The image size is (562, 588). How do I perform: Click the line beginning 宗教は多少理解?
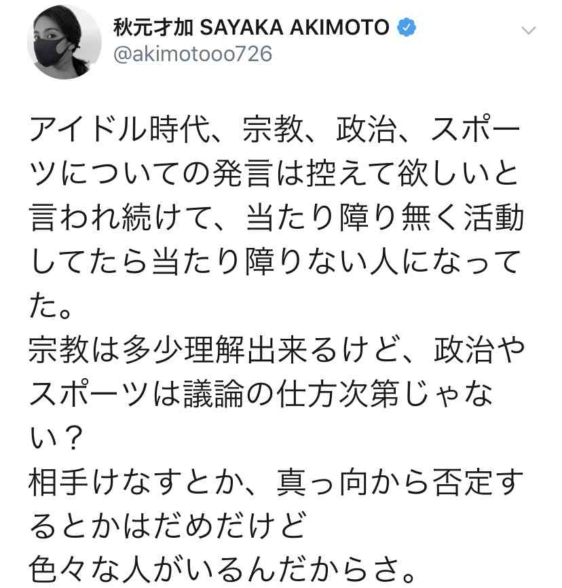coord(276,350)
